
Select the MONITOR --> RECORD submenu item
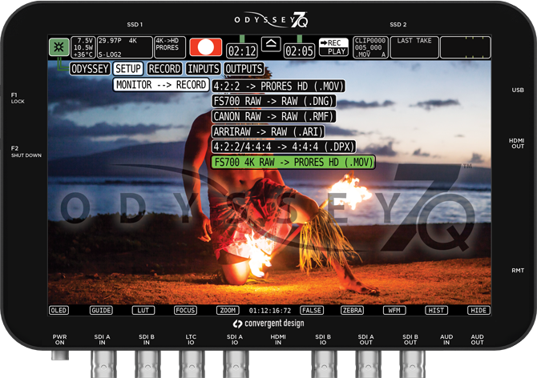point(161,85)
